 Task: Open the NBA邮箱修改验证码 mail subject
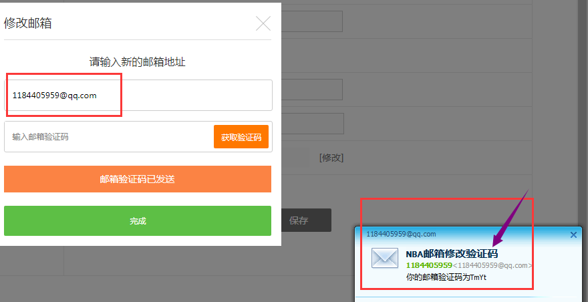(452, 254)
